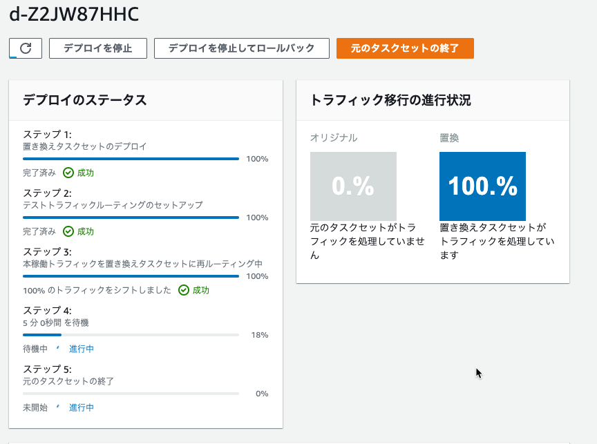Click the Step 5 empty progress bar
The image size is (597, 444).
pyautogui.click(x=131, y=394)
